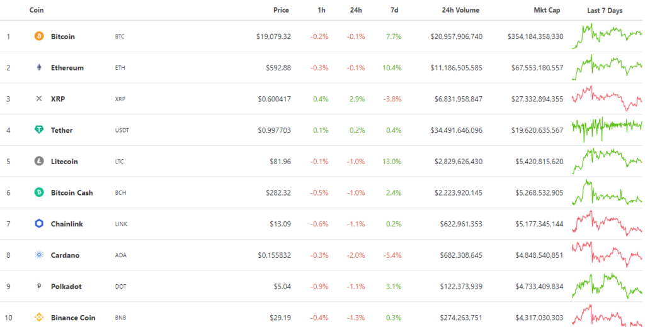Screen dimensions: 645x327
Task: Click the XRP cross logo icon
Action: (39, 99)
